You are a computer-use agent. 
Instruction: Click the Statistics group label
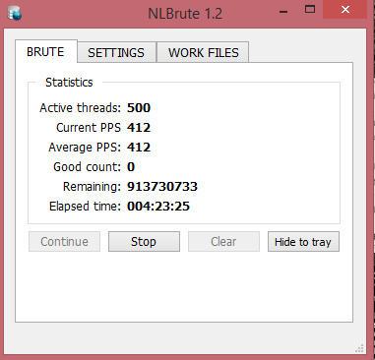[69, 83]
